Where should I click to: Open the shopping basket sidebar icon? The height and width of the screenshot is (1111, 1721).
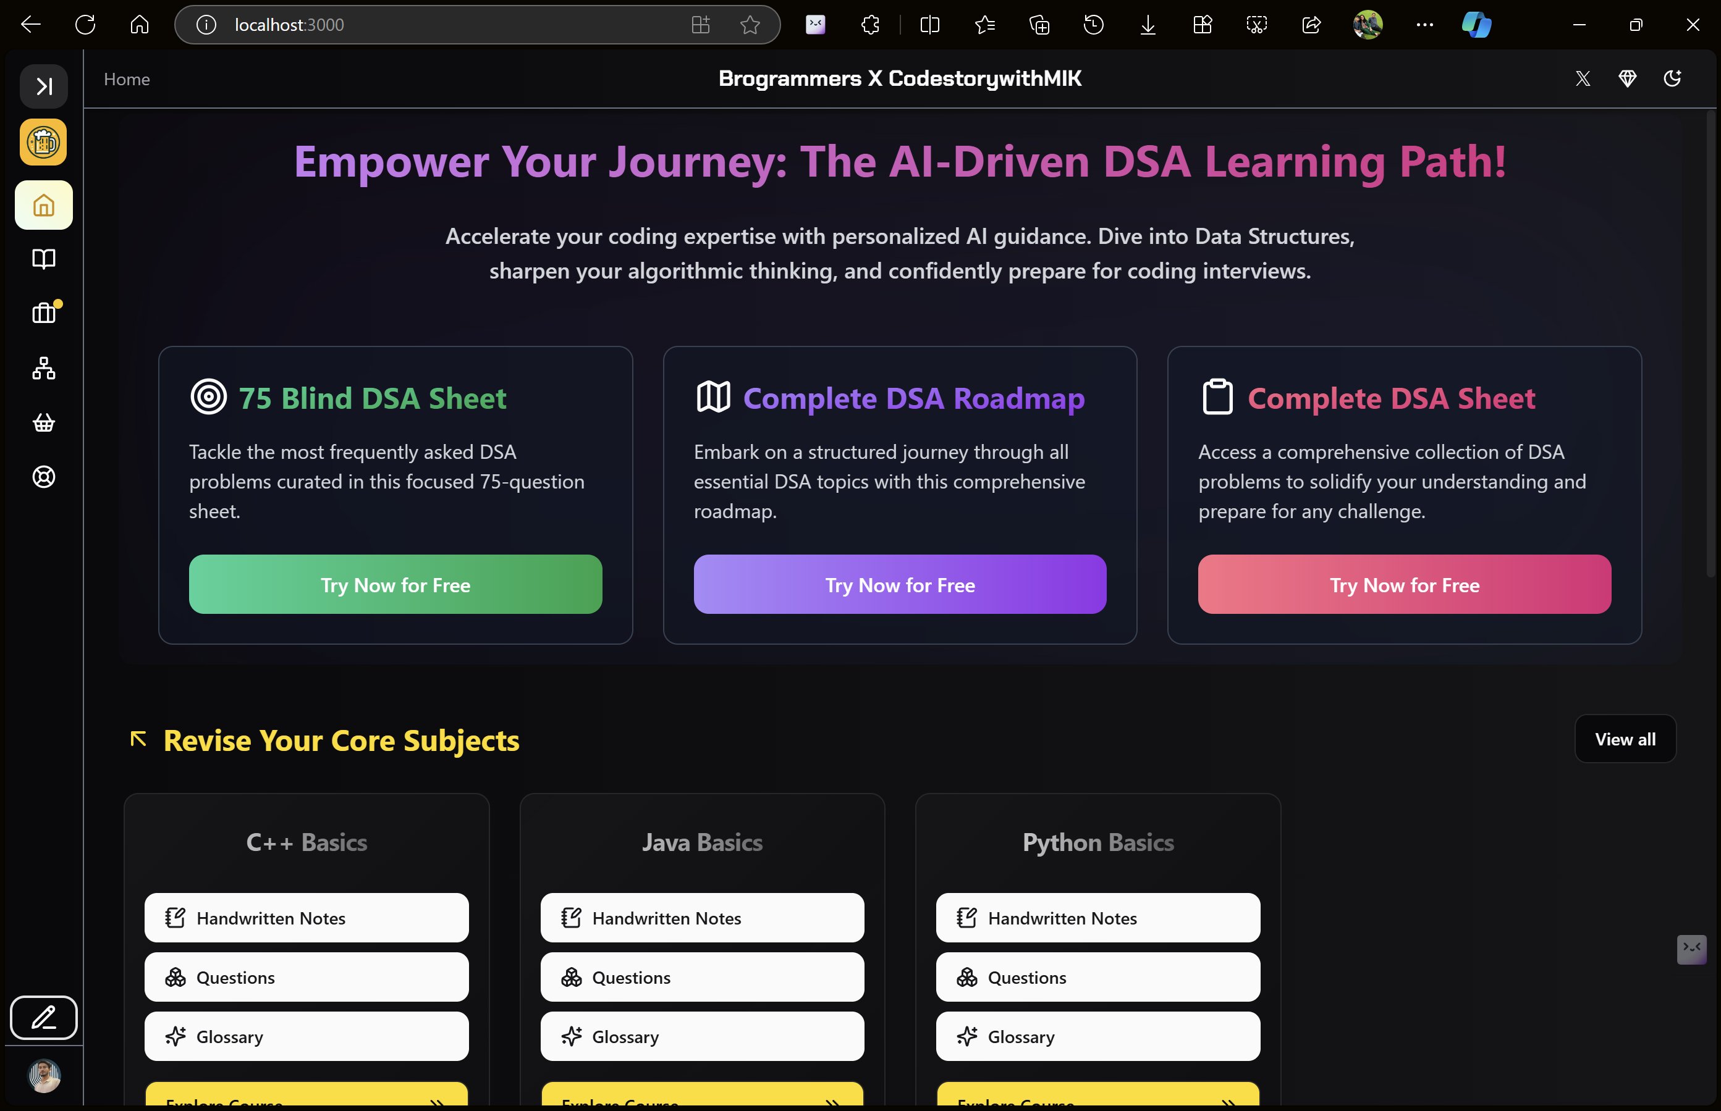click(43, 423)
